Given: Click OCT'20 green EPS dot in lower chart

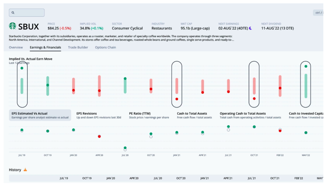Looking at the screenshot, I should [151, 134].
